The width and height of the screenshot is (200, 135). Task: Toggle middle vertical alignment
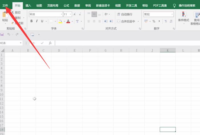click(x=94, y=14)
